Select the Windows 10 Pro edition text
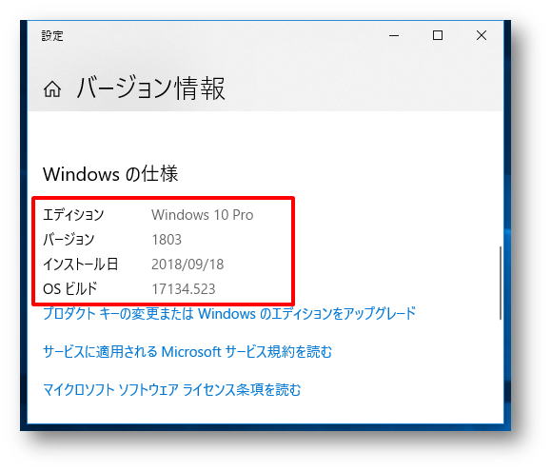The image size is (551, 471). point(203,215)
